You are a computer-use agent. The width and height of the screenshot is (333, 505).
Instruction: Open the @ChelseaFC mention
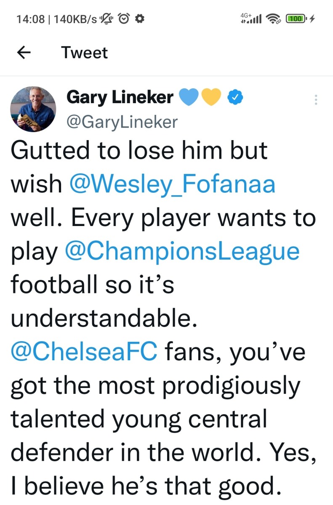[84, 352]
